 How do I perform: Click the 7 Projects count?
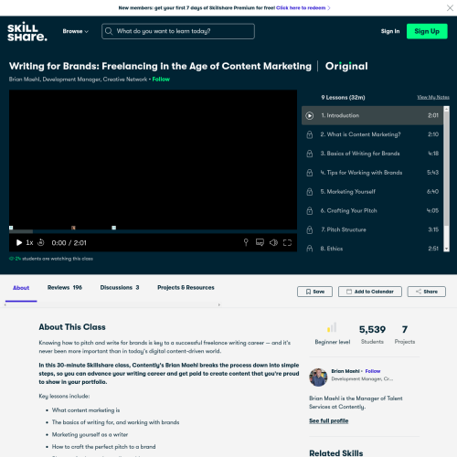tap(405, 329)
